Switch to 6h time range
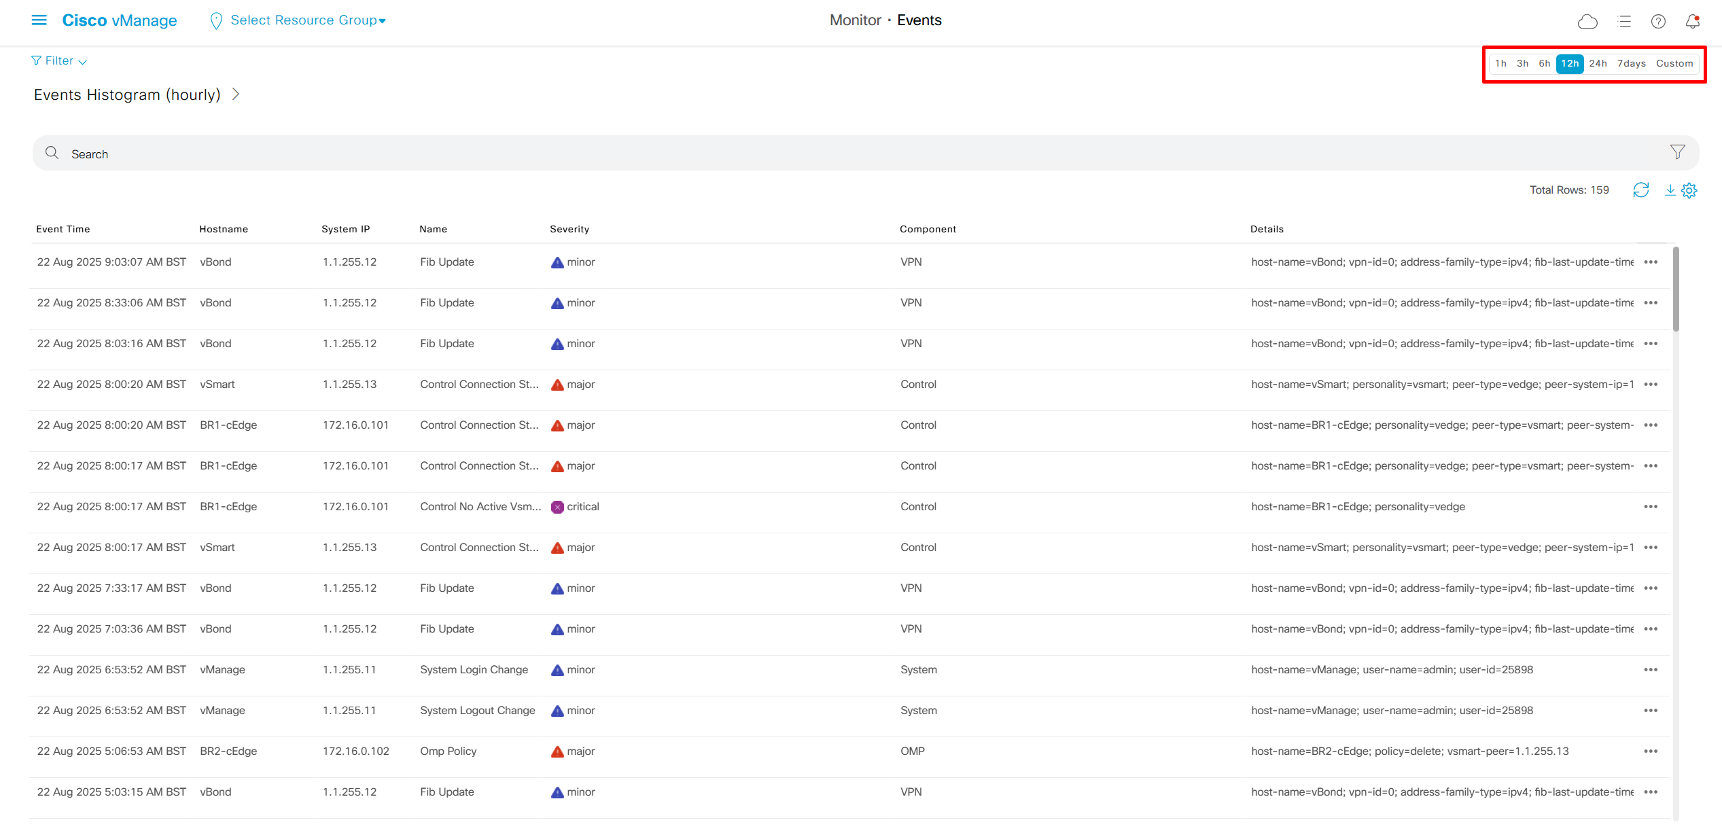This screenshot has height=833, width=1722. [x=1545, y=64]
